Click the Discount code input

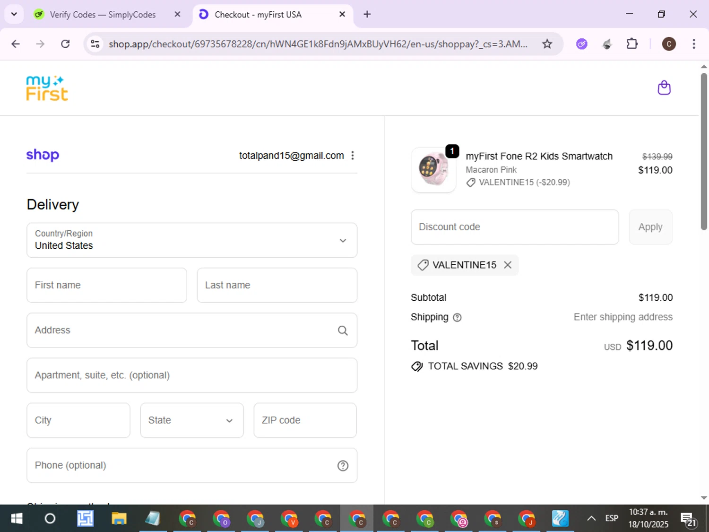(x=515, y=227)
